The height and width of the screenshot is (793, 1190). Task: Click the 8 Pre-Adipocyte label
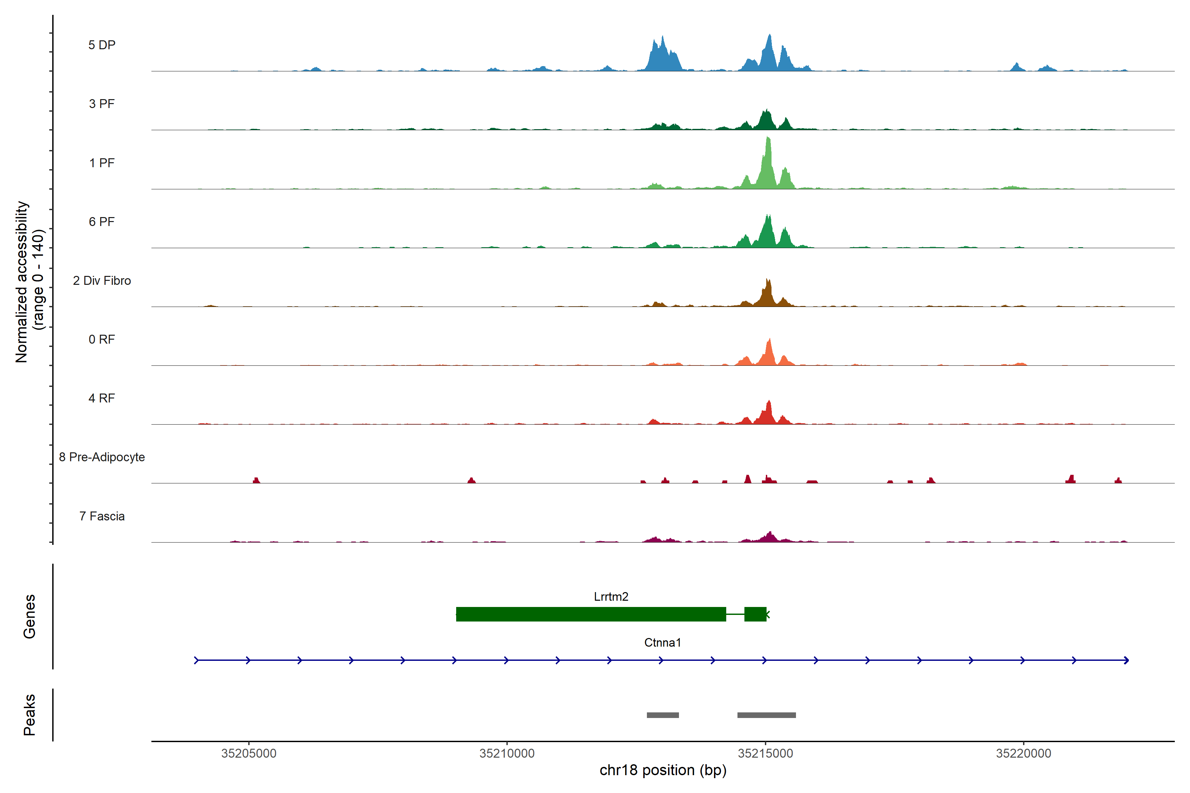click(102, 457)
